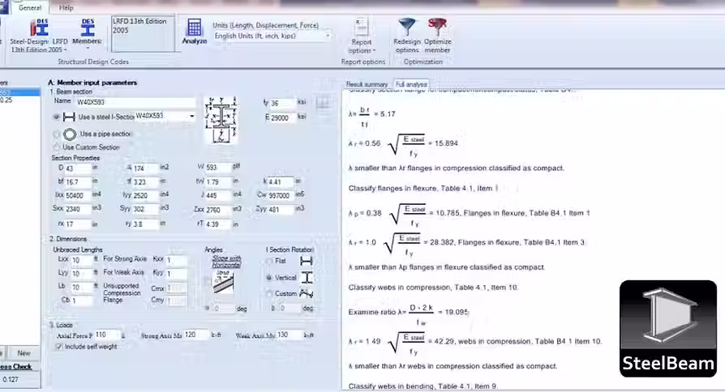Viewport: 725px width, 392px height.
Task: Click the D depth field
Action: tap(78, 168)
